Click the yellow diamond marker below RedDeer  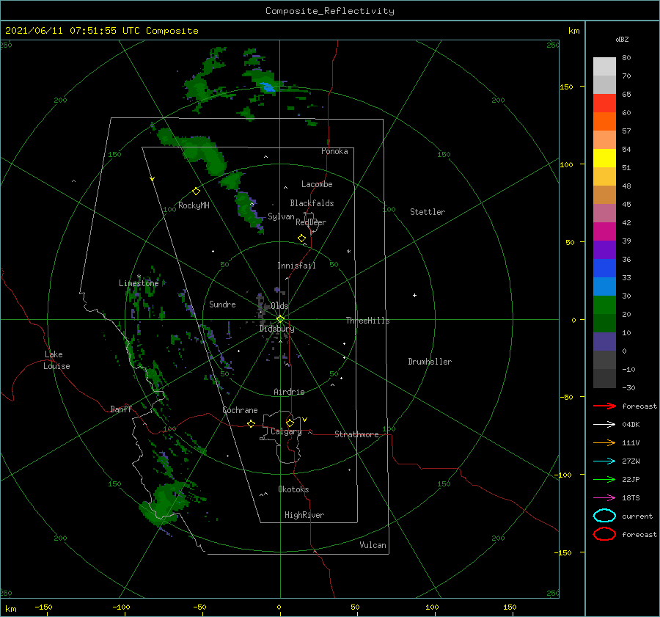[302, 238]
